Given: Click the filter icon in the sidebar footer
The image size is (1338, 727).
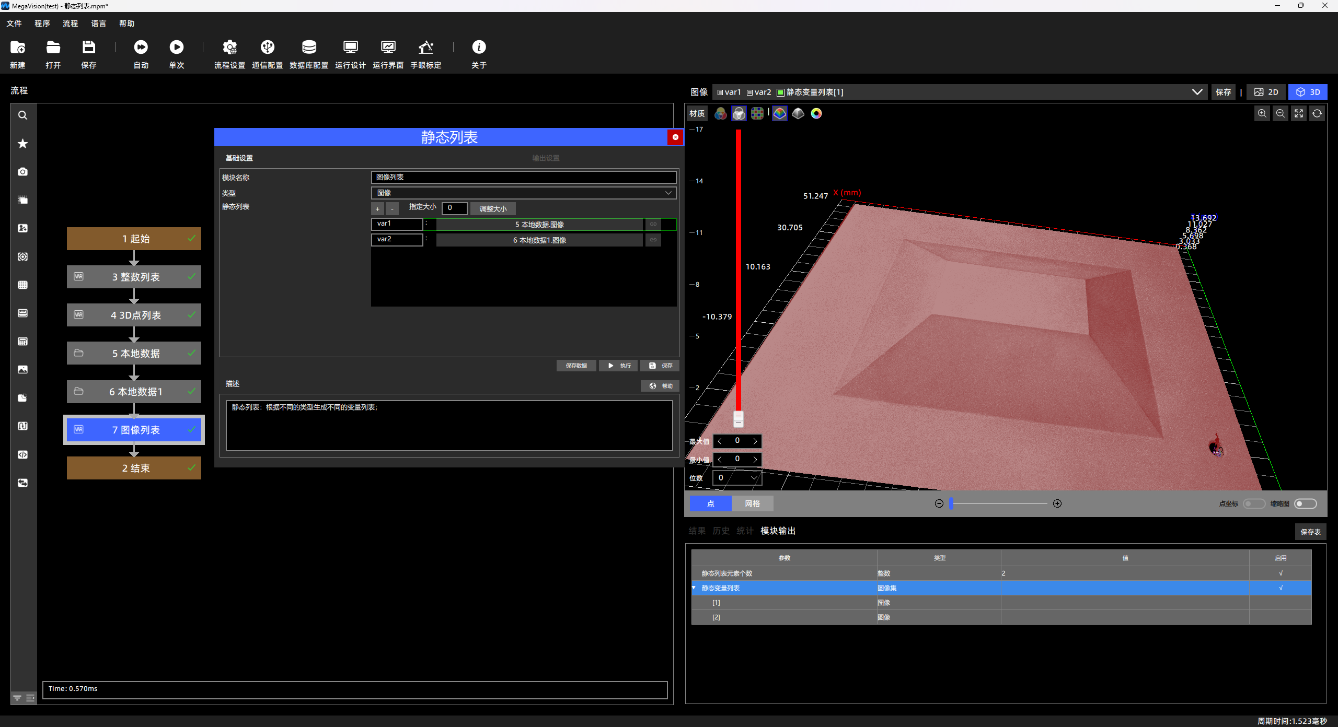Looking at the screenshot, I should click(x=17, y=698).
